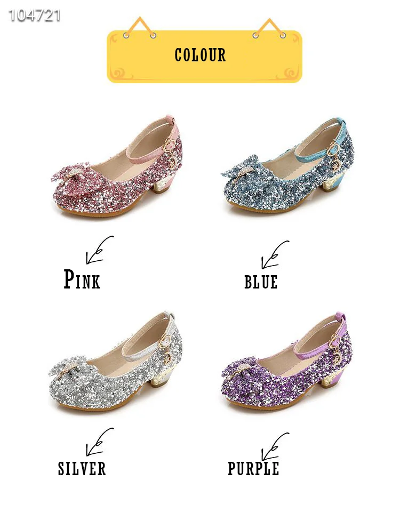The height and width of the screenshot is (505, 400).
Task: Click the left rope hanger on banner
Action: (140, 27)
